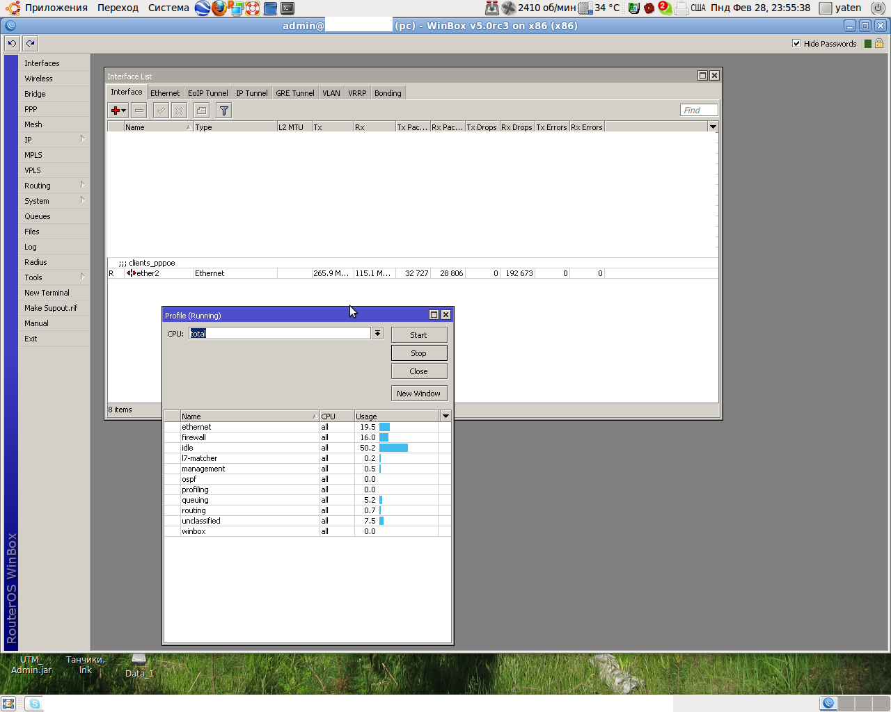This screenshot has width=891, height=712.
Task: Click the disable X icon in Interface List
Action: [x=179, y=111]
